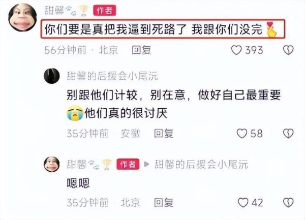
Task: Open 甜馨 username on the top comment
Action: (54, 10)
